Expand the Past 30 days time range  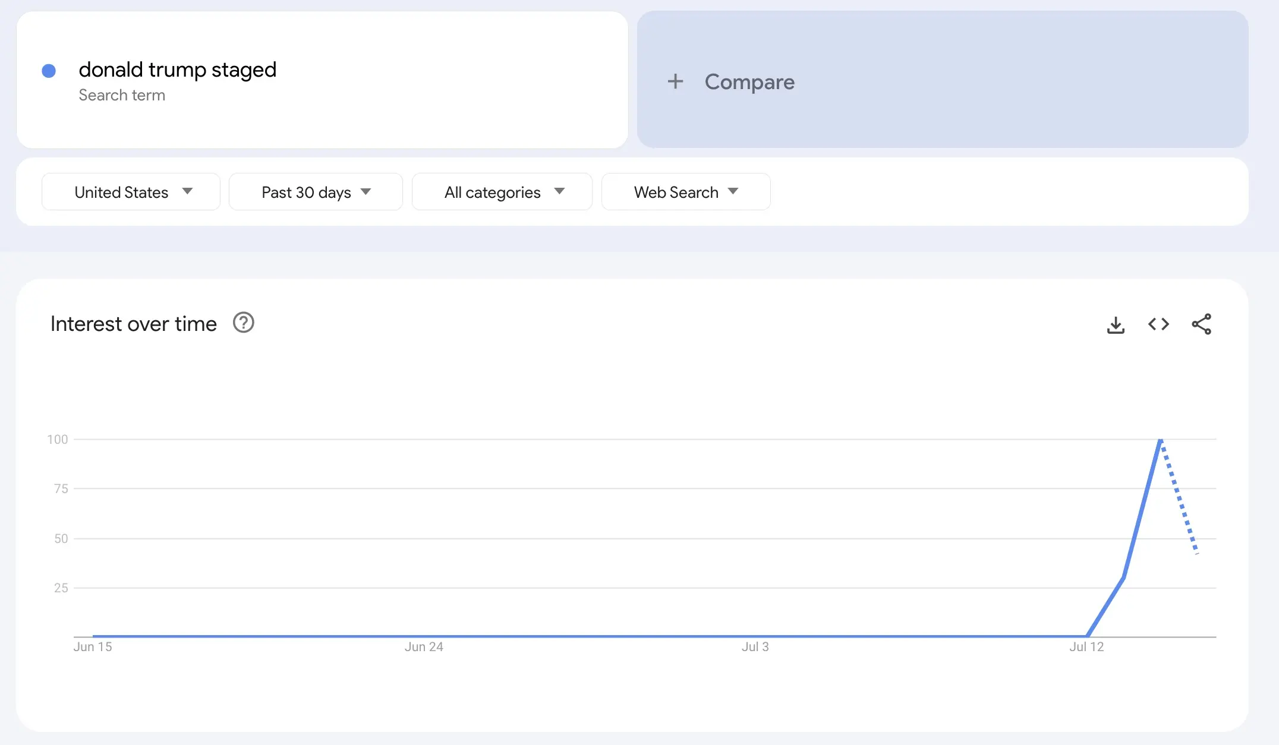316,192
